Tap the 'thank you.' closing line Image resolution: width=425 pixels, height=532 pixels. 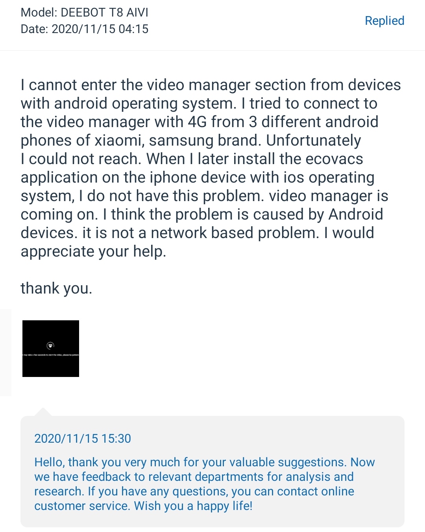pos(56,288)
